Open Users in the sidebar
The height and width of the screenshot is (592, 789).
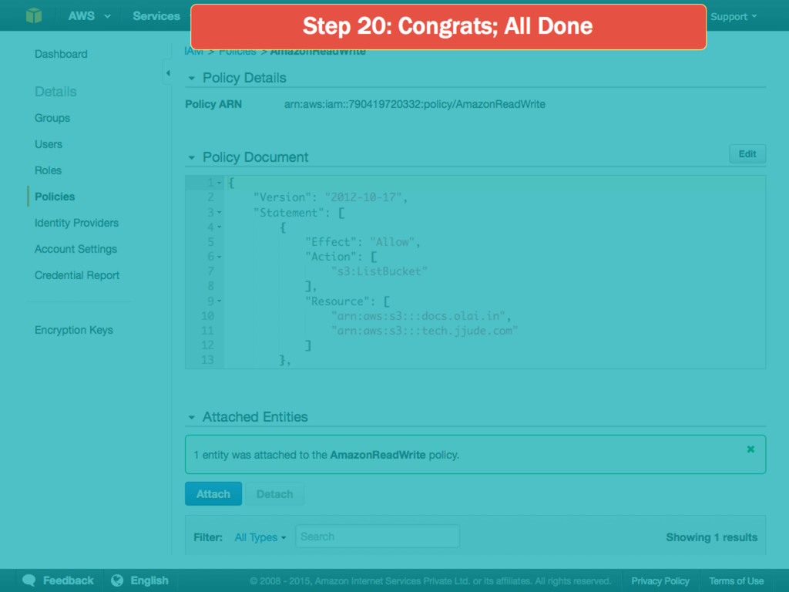(x=49, y=144)
